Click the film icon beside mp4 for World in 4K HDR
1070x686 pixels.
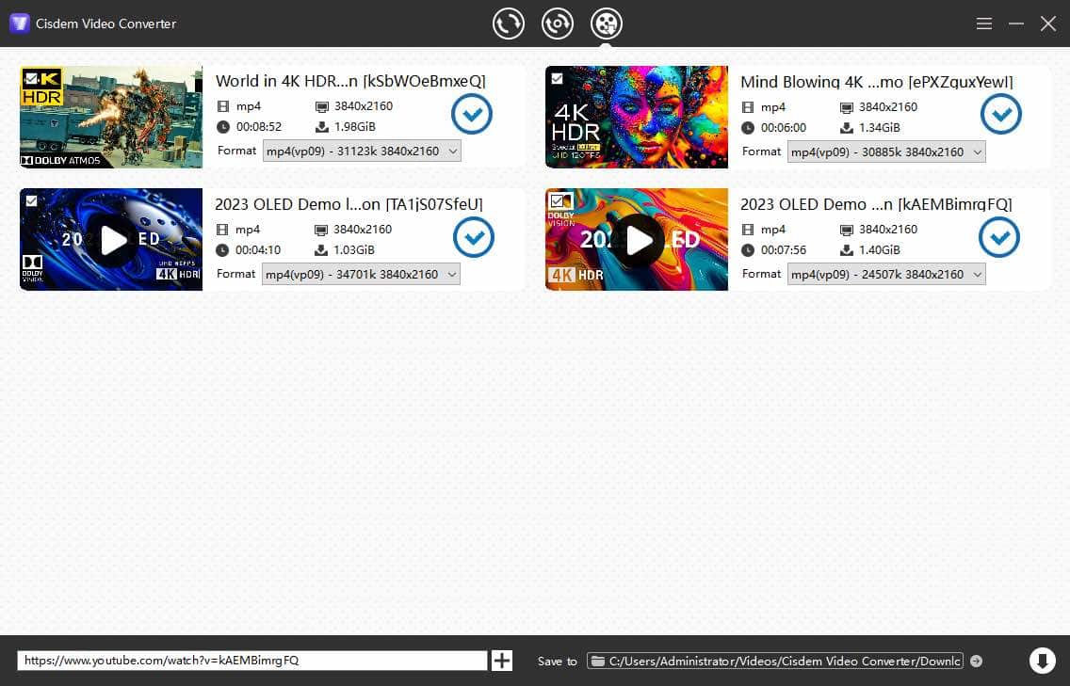(223, 106)
